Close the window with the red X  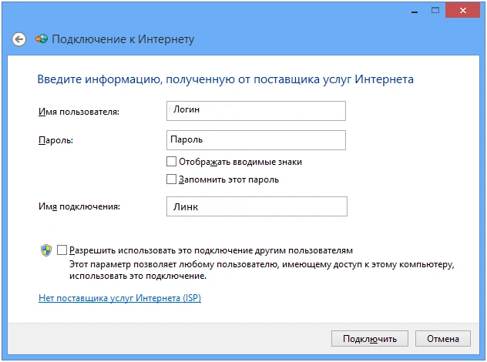tap(463, 11)
